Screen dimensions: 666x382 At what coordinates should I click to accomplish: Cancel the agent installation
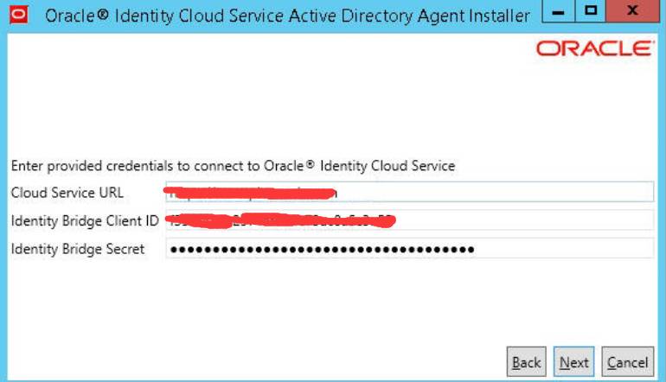click(x=627, y=362)
